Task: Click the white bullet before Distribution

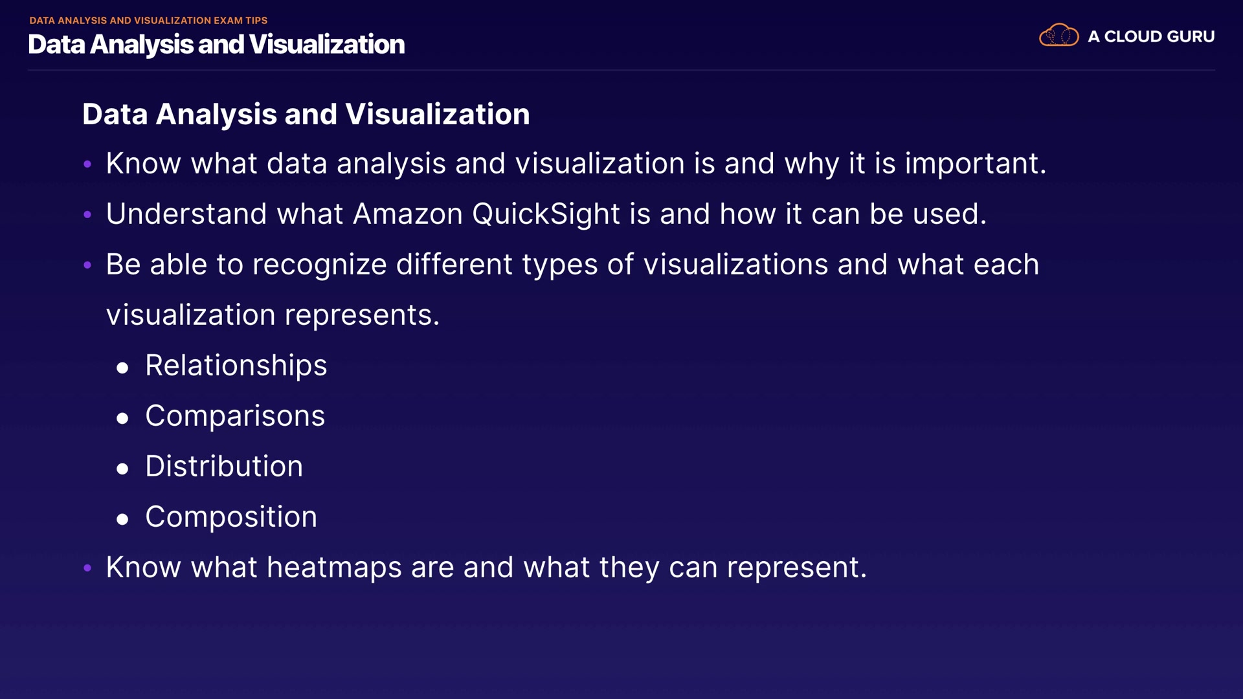Action: 122,469
